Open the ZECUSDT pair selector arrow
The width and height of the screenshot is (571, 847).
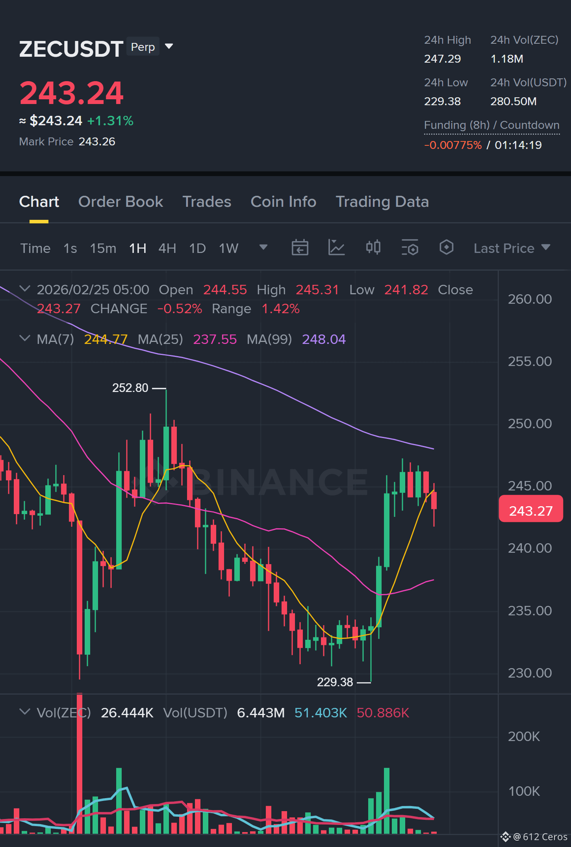169,46
